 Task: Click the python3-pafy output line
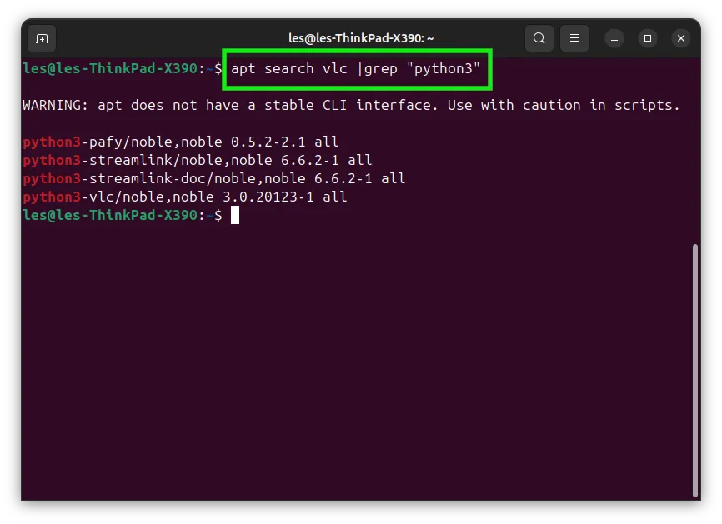click(181, 142)
